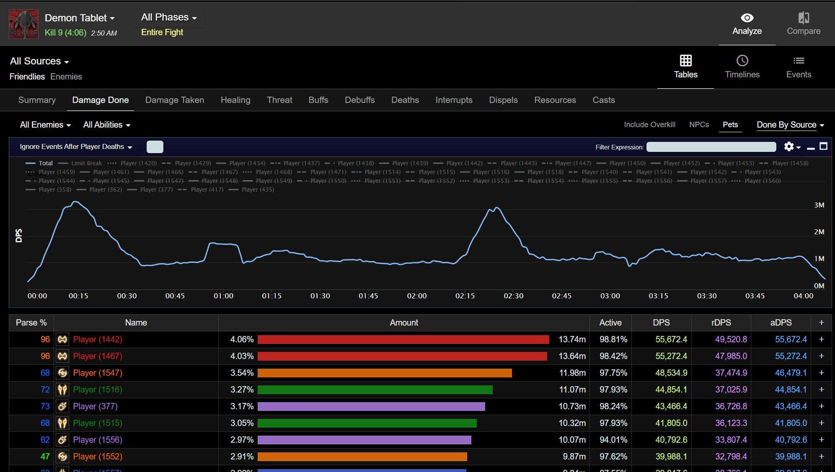Toggle Limit Break series in legend
The image size is (835, 472).
pos(80,163)
